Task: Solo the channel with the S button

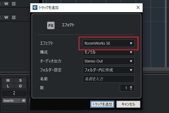Action: click(x=20, y=81)
